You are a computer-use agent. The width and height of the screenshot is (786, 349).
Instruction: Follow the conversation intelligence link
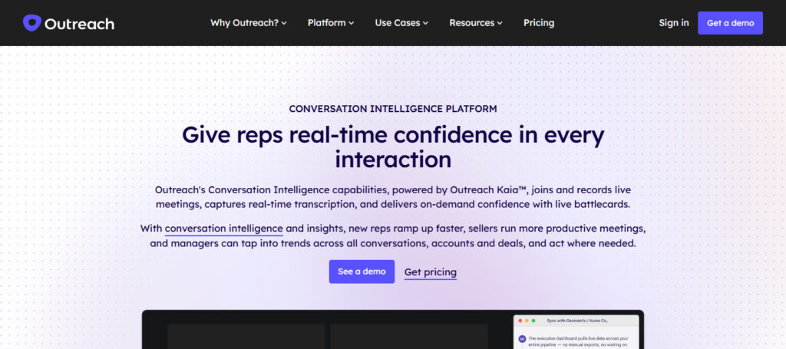coord(223,229)
